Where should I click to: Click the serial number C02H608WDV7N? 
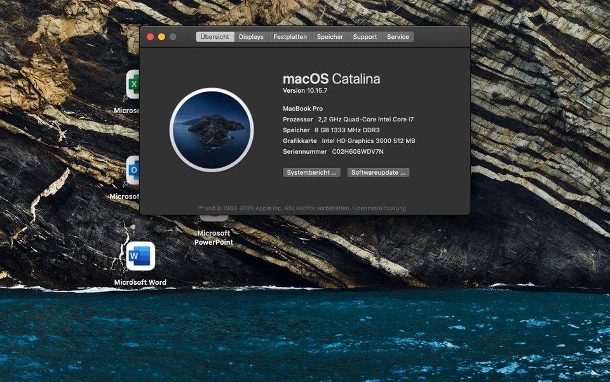coord(358,152)
